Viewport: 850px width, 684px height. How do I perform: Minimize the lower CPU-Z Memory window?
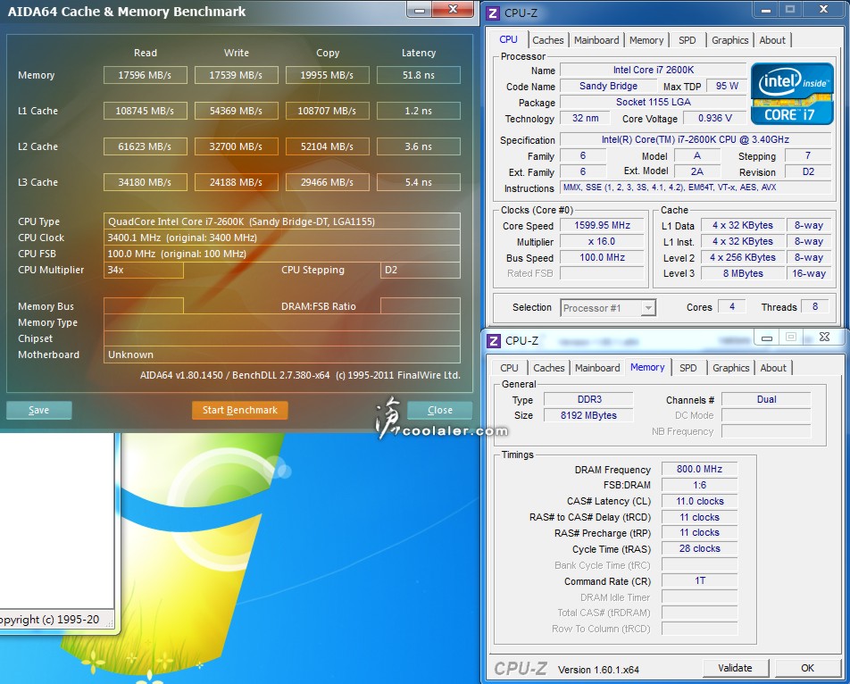(766, 338)
